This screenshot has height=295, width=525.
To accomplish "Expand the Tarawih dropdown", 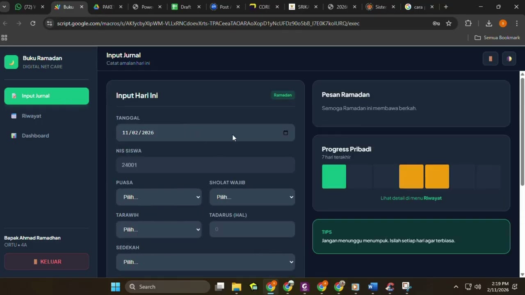I will pyautogui.click(x=159, y=229).
